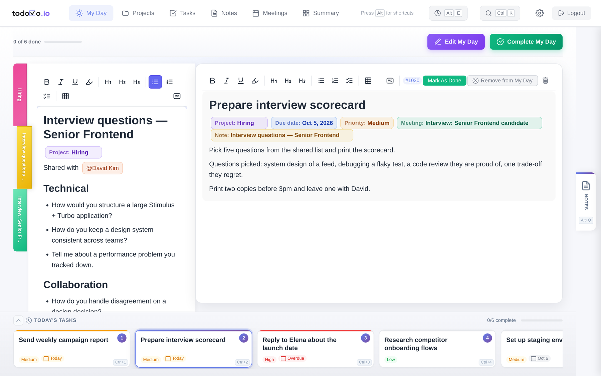Open the Reply to Elena task card
Viewport: 601px width, 376px height.
point(316,349)
